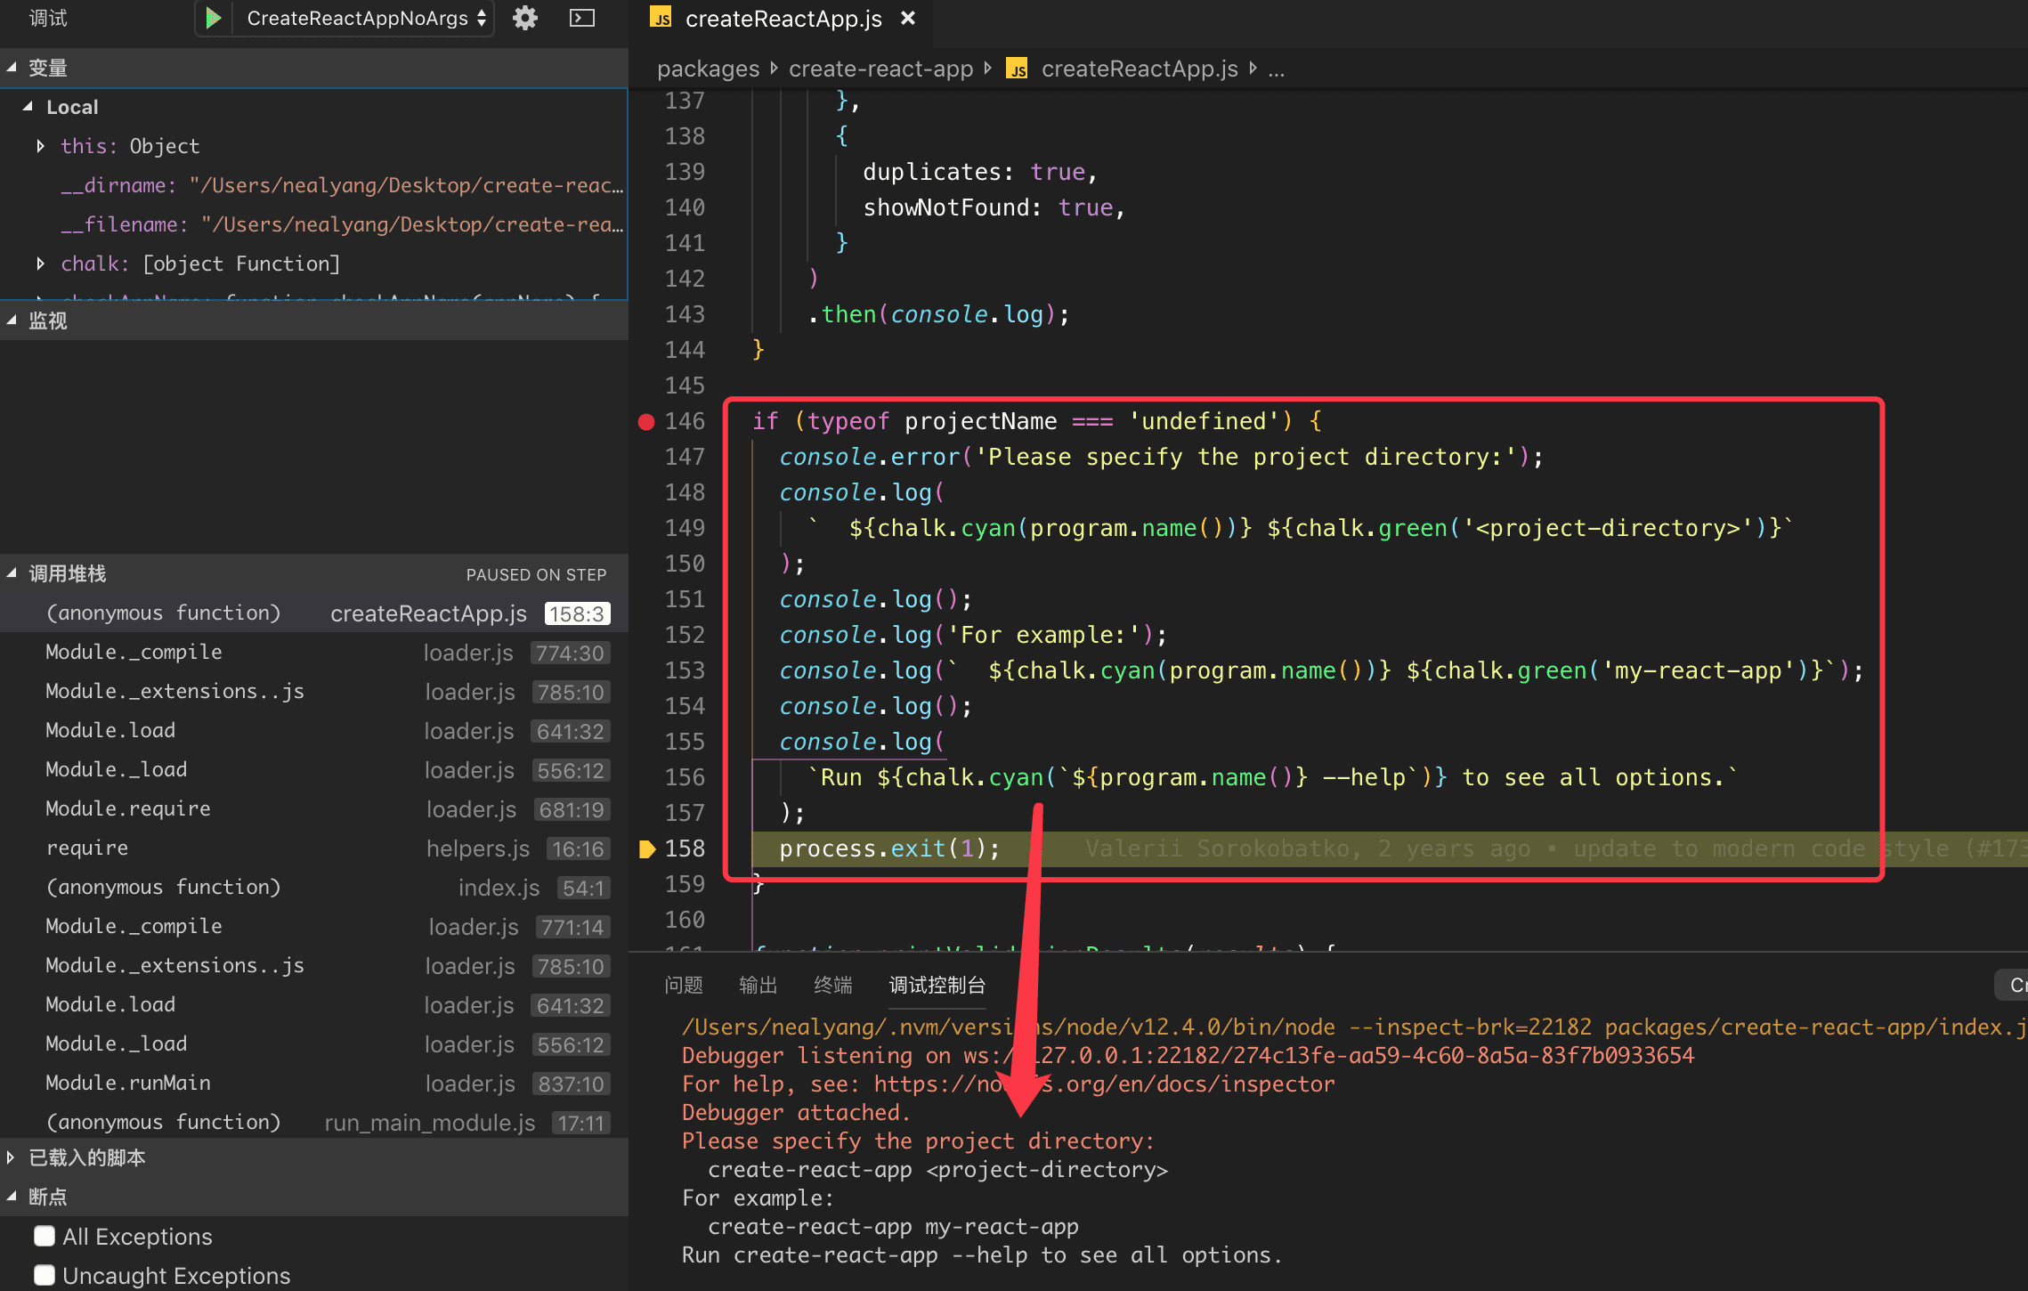Select Module._compile frame at loader.js 774:30
Image resolution: width=2028 pixels, height=1291 pixels.
[314, 652]
